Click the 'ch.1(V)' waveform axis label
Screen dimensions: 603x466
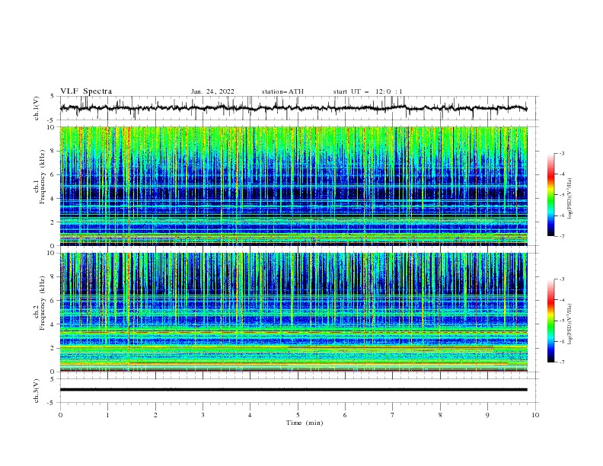coord(37,108)
